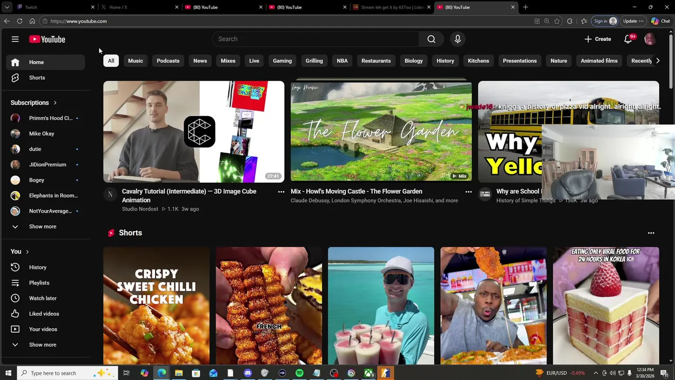Viewport: 675px width, 380px height.
Task: Click the browser home icon
Action: pos(32,21)
